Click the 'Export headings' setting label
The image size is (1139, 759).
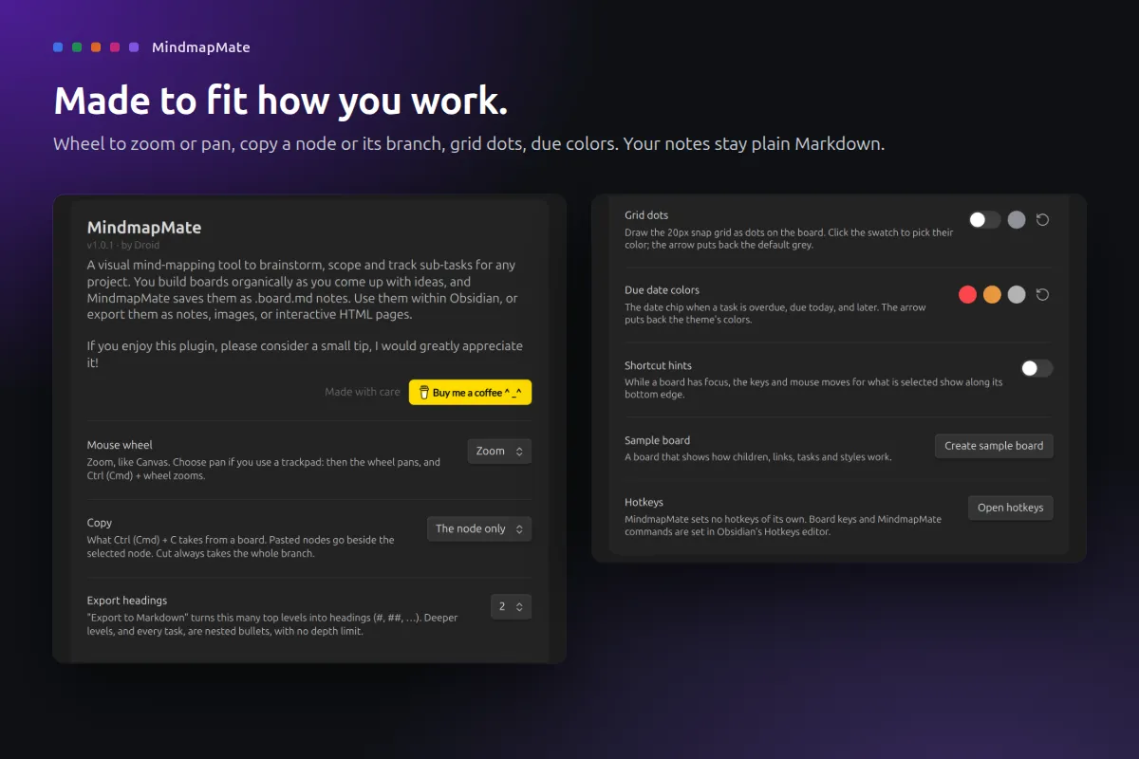coord(127,601)
